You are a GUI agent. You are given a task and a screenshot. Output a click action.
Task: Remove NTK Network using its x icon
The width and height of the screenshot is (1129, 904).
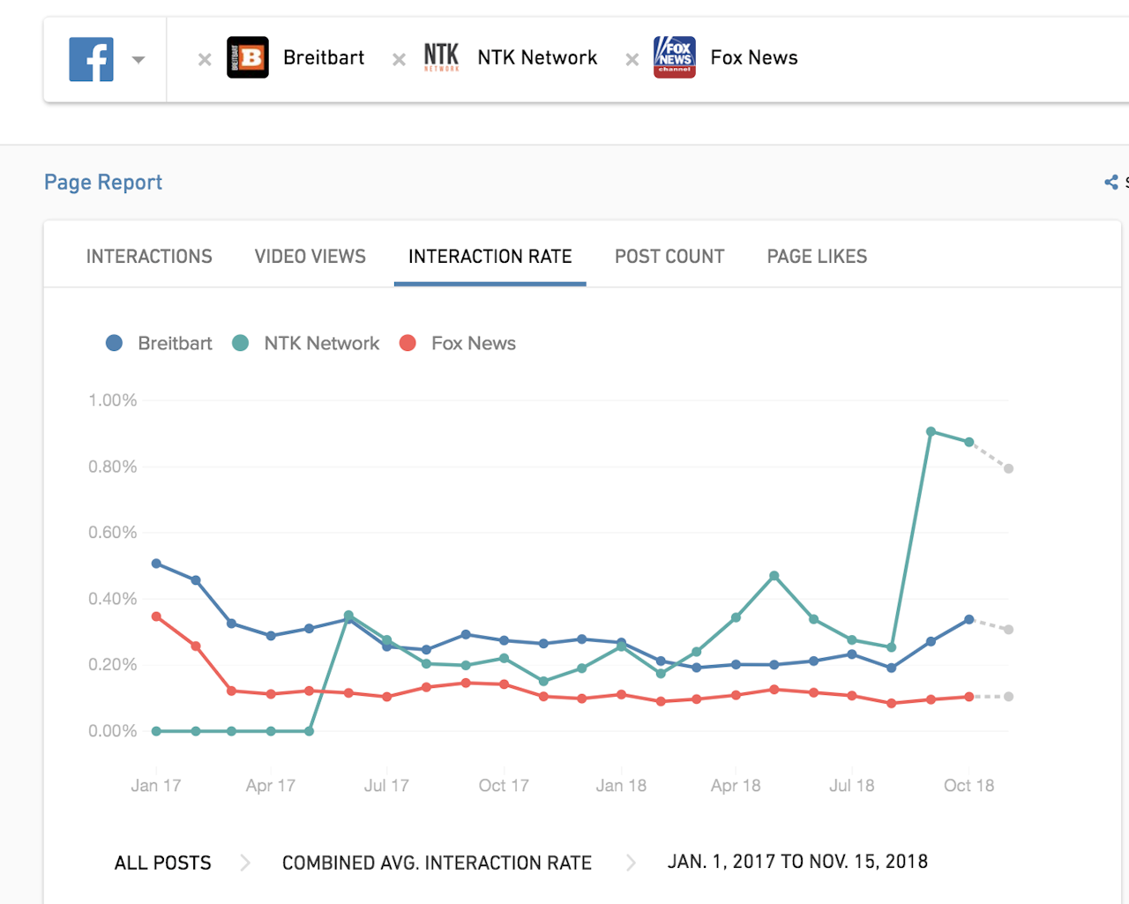[399, 58]
